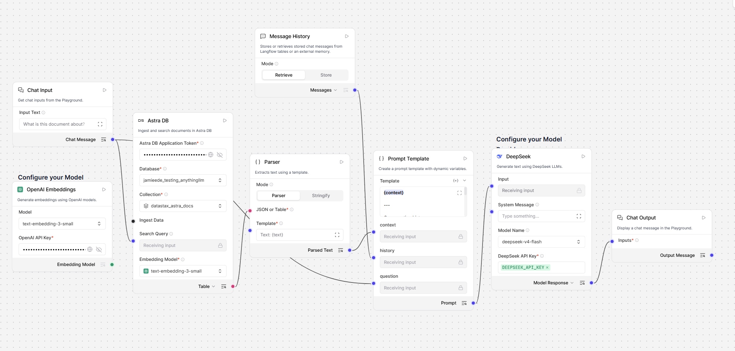
Task: Expand Messages output type chevron
Action: tap(335, 90)
